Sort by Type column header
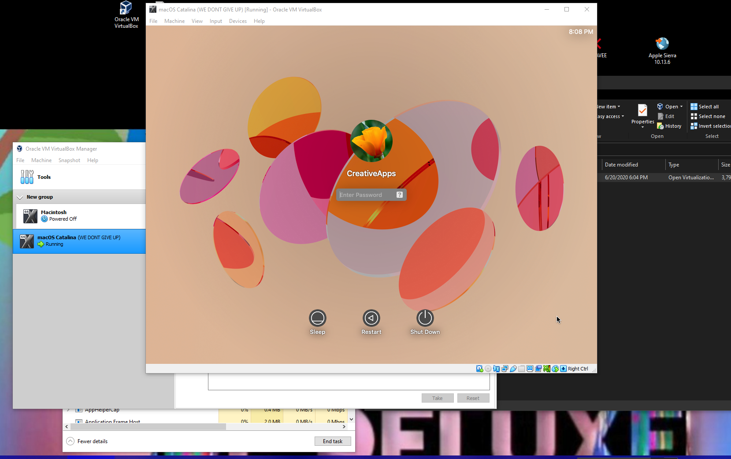The image size is (731, 459). click(692, 165)
